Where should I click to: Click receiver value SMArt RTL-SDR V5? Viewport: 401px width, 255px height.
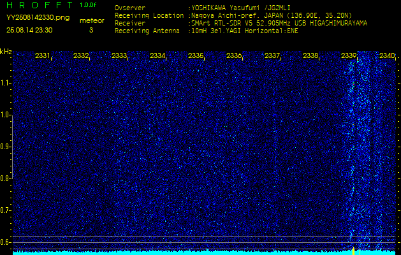point(222,23)
